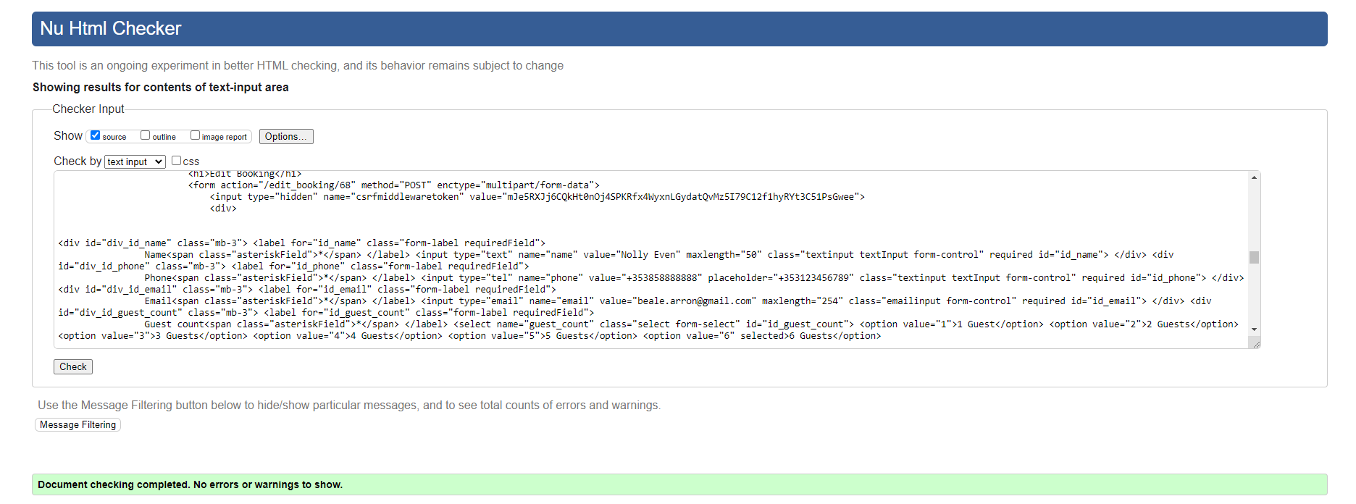Click the Check button
Viewport: 1356px width, 504px height.
73,366
